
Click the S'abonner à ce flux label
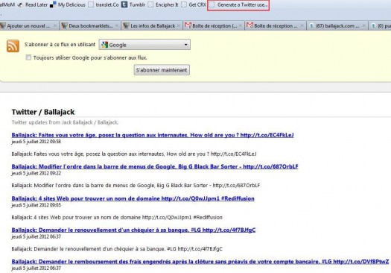point(60,45)
